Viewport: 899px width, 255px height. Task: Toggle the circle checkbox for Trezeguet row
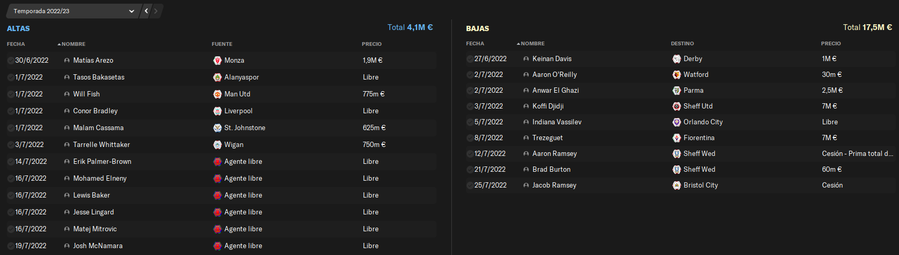(470, 138)
